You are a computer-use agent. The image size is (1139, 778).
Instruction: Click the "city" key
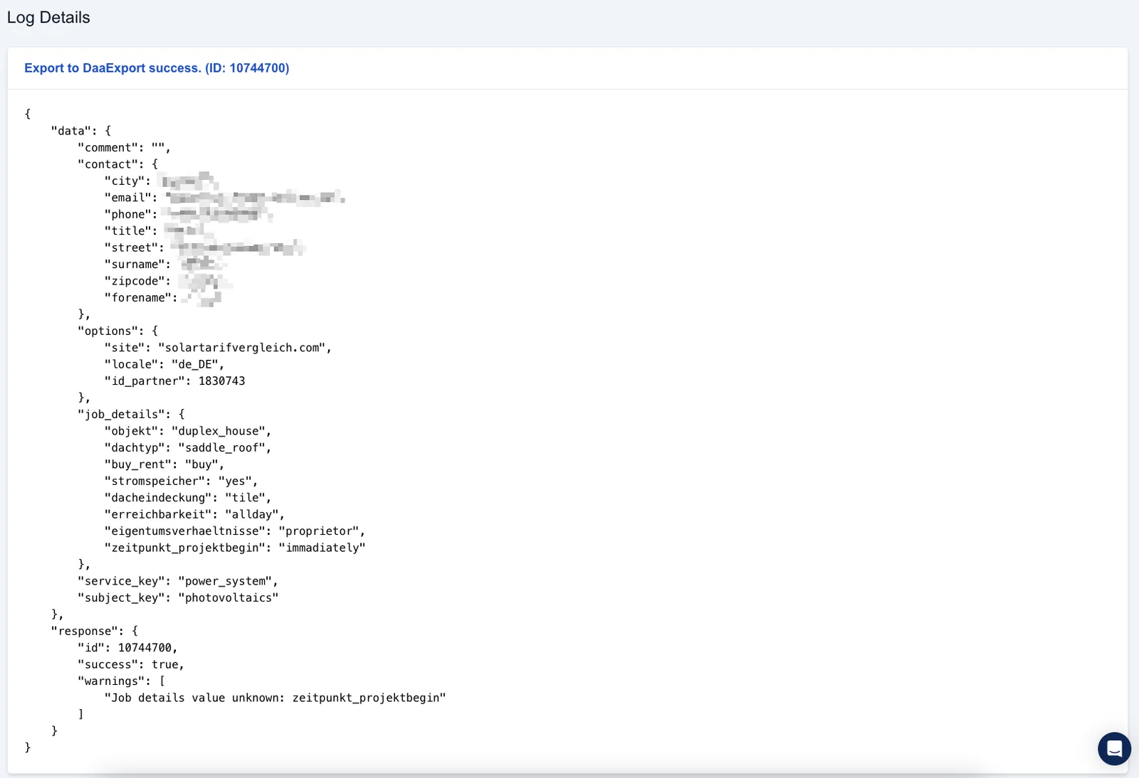[x=125, y=181]
